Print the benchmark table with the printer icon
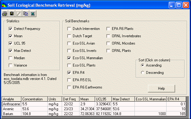The image size is (191, 119). pos(5,13)
